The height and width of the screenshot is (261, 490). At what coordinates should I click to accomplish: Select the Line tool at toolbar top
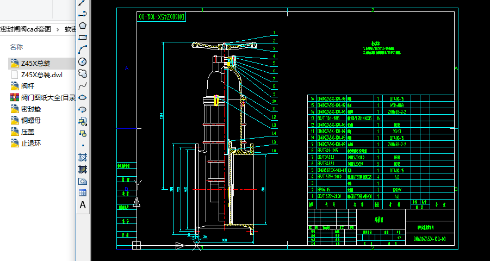point(82,3)
